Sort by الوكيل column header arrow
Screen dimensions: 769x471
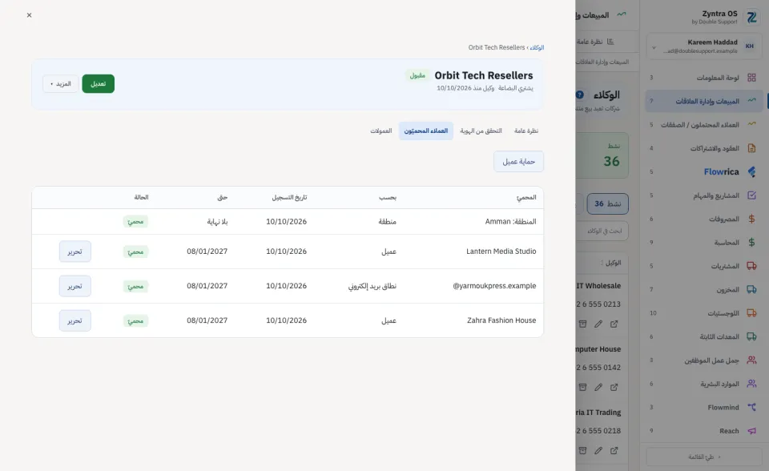[602, 263]
